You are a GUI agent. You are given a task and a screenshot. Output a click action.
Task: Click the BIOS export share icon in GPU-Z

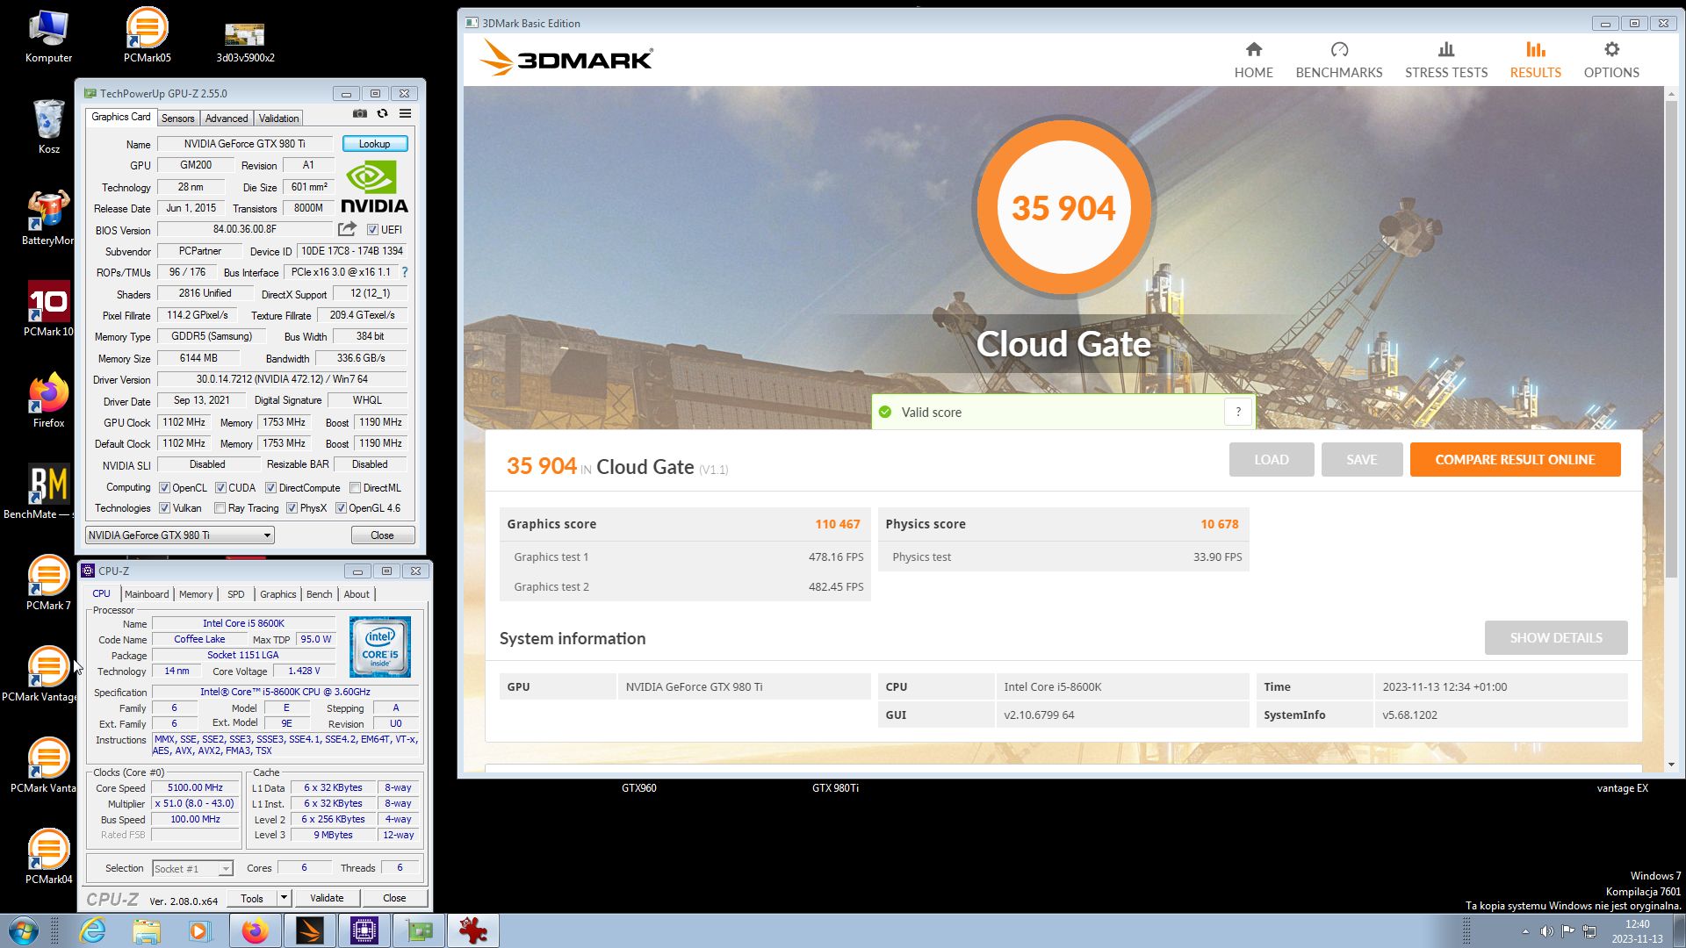pos(348,229)
